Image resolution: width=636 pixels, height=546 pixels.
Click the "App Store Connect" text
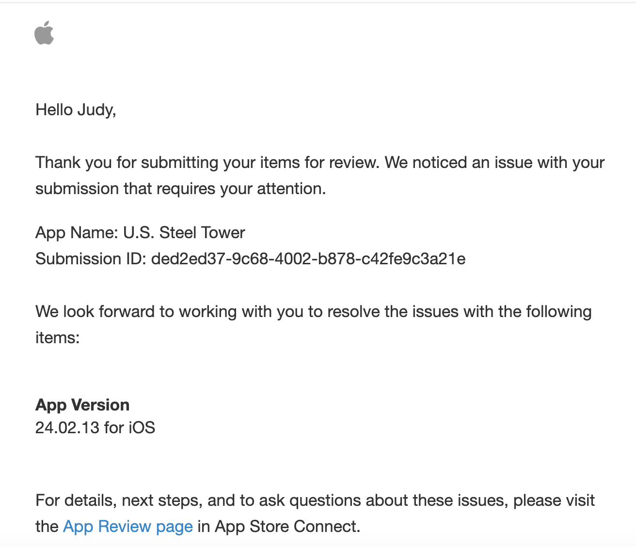click(x=286, y=526)
